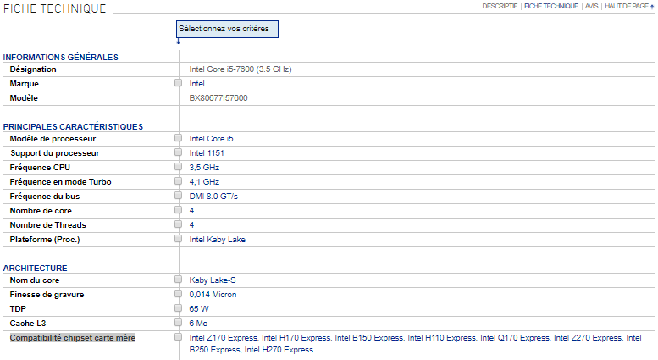Image resolution: width=658 pixels, height=360 pixels.
Task: Tick the Plateforme (Proc.) checkbox
Action: click(x=179, y=239)
